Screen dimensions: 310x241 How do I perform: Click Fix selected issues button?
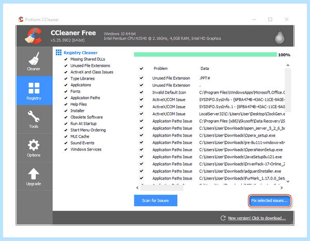(x=270, y=201)
